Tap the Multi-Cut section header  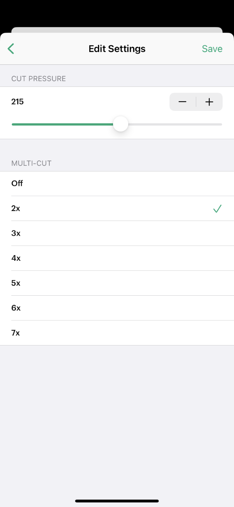[31, 163]
